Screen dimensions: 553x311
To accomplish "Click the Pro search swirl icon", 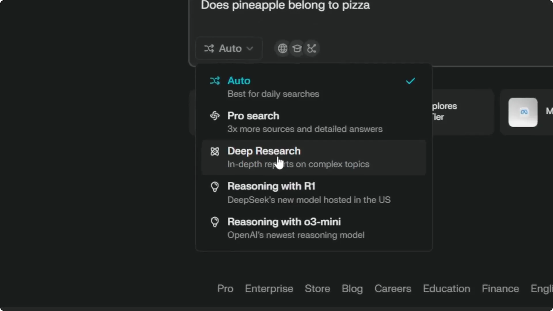I will [x=215, y=116].
